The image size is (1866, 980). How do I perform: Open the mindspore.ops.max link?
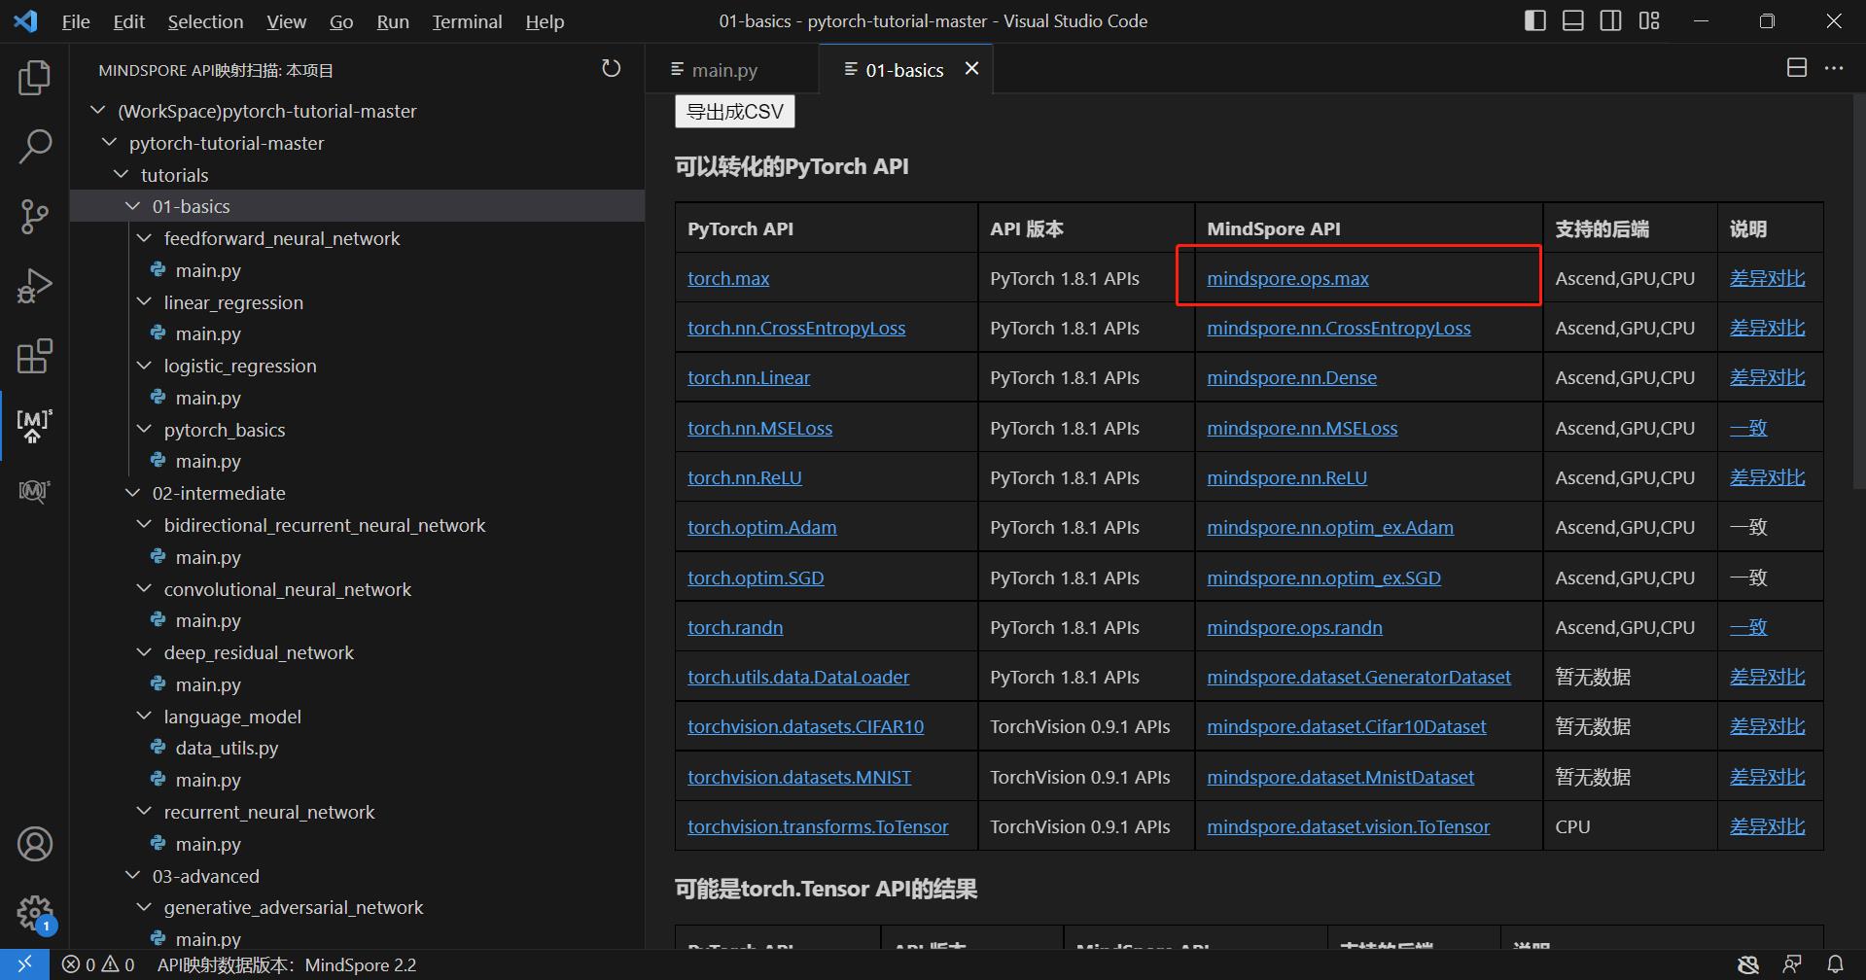(1287, 278)
